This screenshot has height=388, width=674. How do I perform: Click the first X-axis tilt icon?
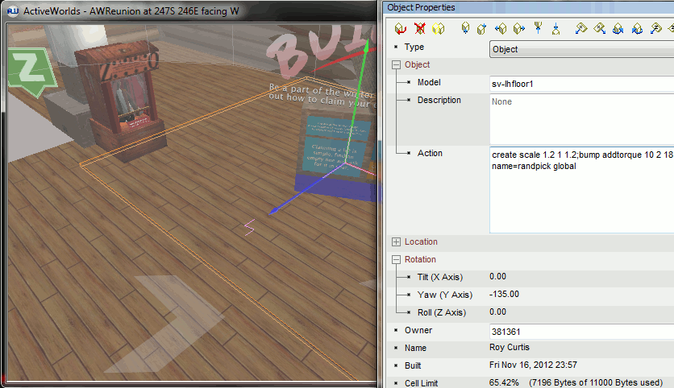coord(580,28)
